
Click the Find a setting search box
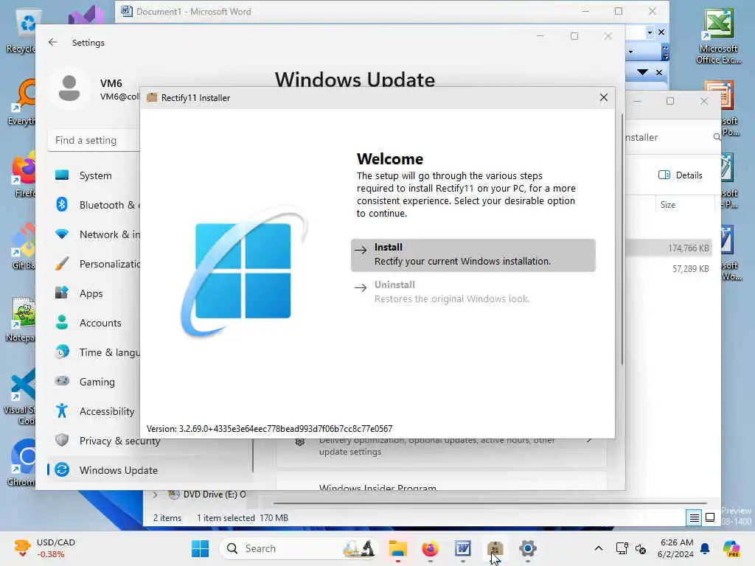pyautogui.click(x=94, y=140)
